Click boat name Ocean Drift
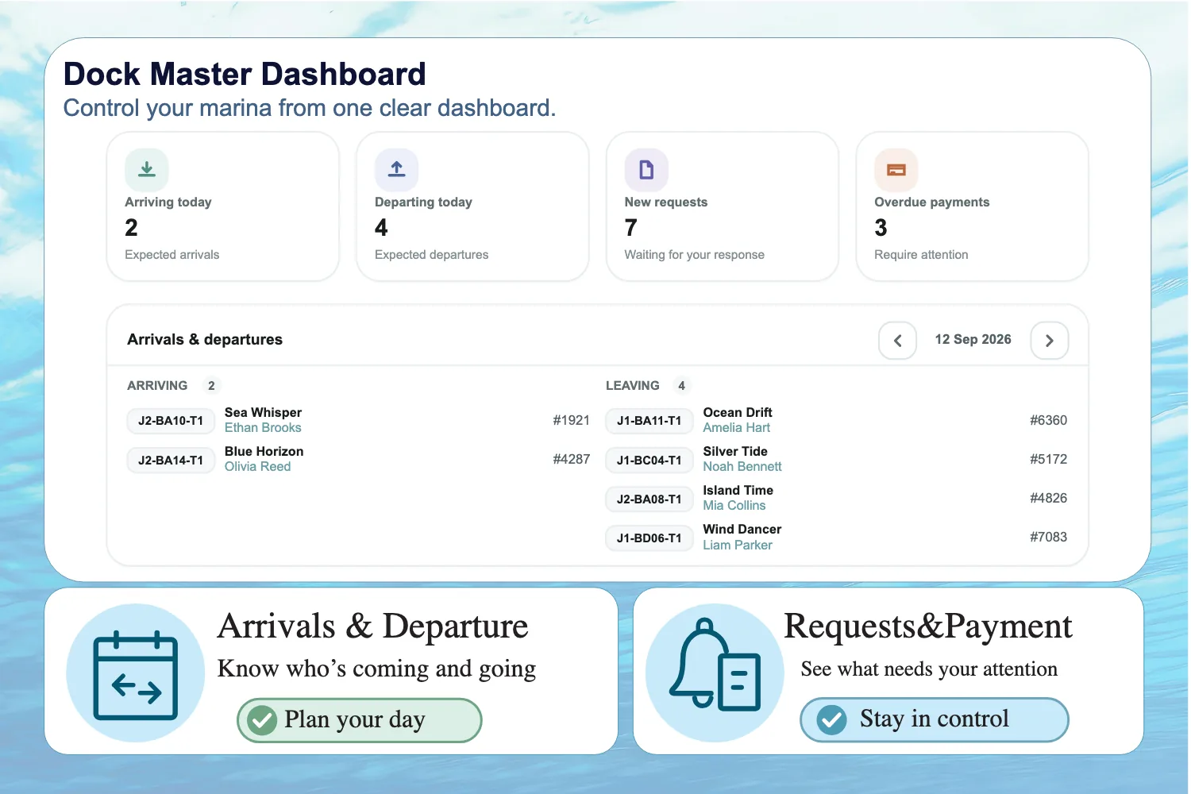 (738, 413)
